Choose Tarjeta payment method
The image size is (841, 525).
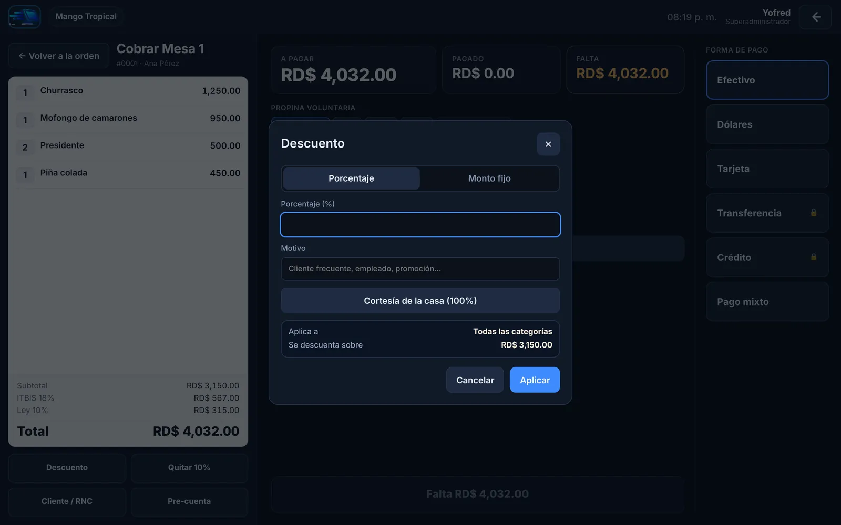[767, 169]
